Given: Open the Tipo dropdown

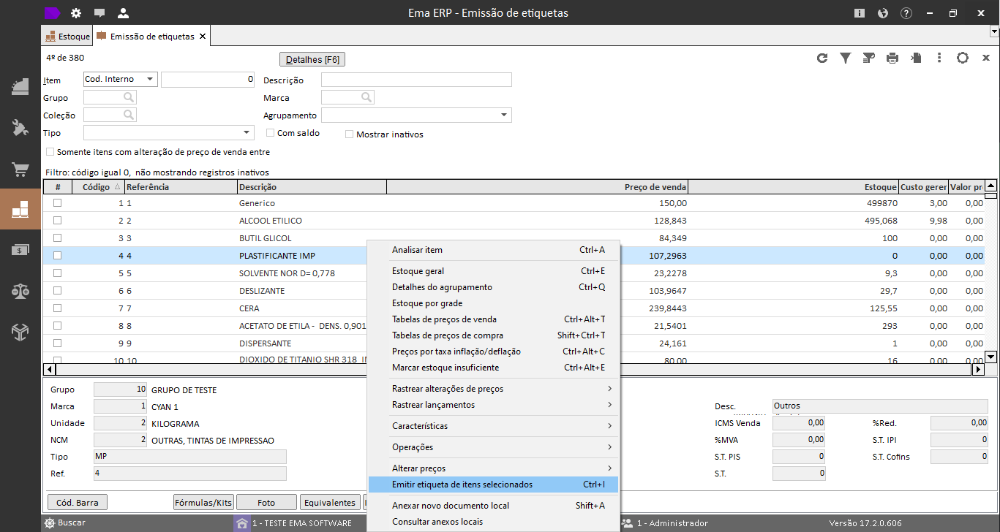Looking at the screenshot, I should (247, 132).
